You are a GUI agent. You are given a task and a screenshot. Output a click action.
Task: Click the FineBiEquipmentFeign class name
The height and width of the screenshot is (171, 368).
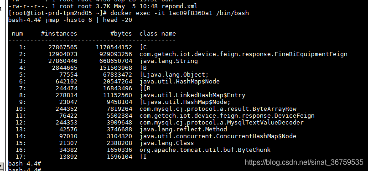(x=244, y=54)
